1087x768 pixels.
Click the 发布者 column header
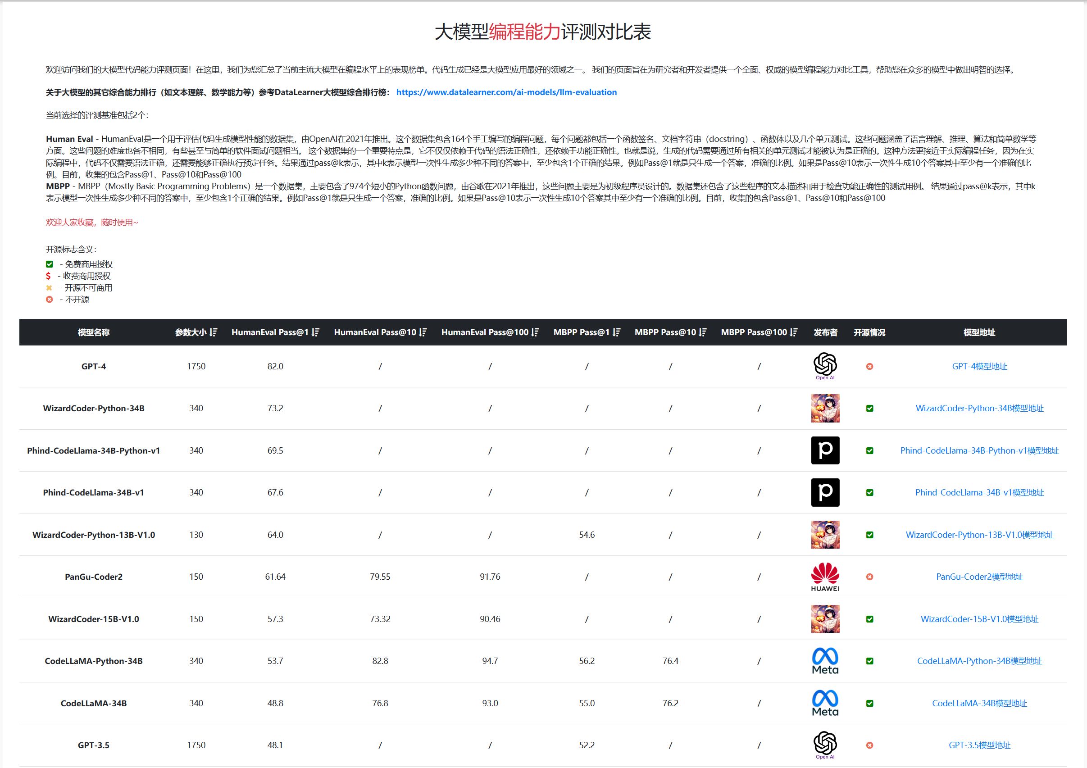pyautogui.click(x=825, y=332)
